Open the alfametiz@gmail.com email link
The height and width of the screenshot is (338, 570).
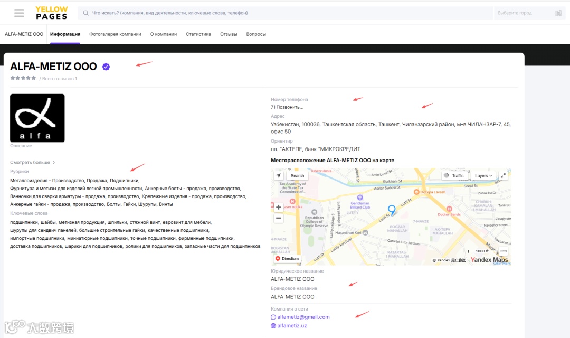tap(303, 317)
